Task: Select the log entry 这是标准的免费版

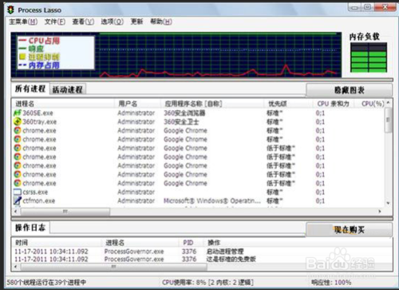Action: click(231, 259)
